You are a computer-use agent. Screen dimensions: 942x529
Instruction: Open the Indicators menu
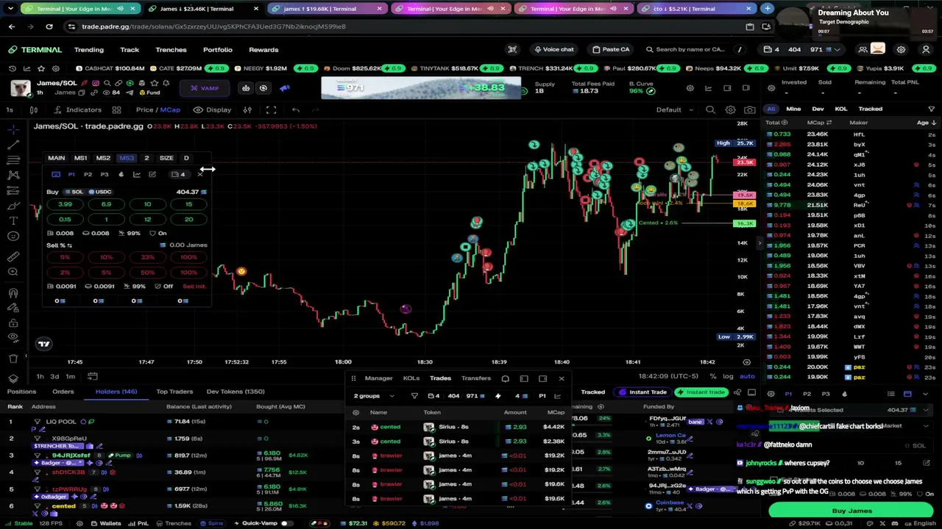click(77, 109)
